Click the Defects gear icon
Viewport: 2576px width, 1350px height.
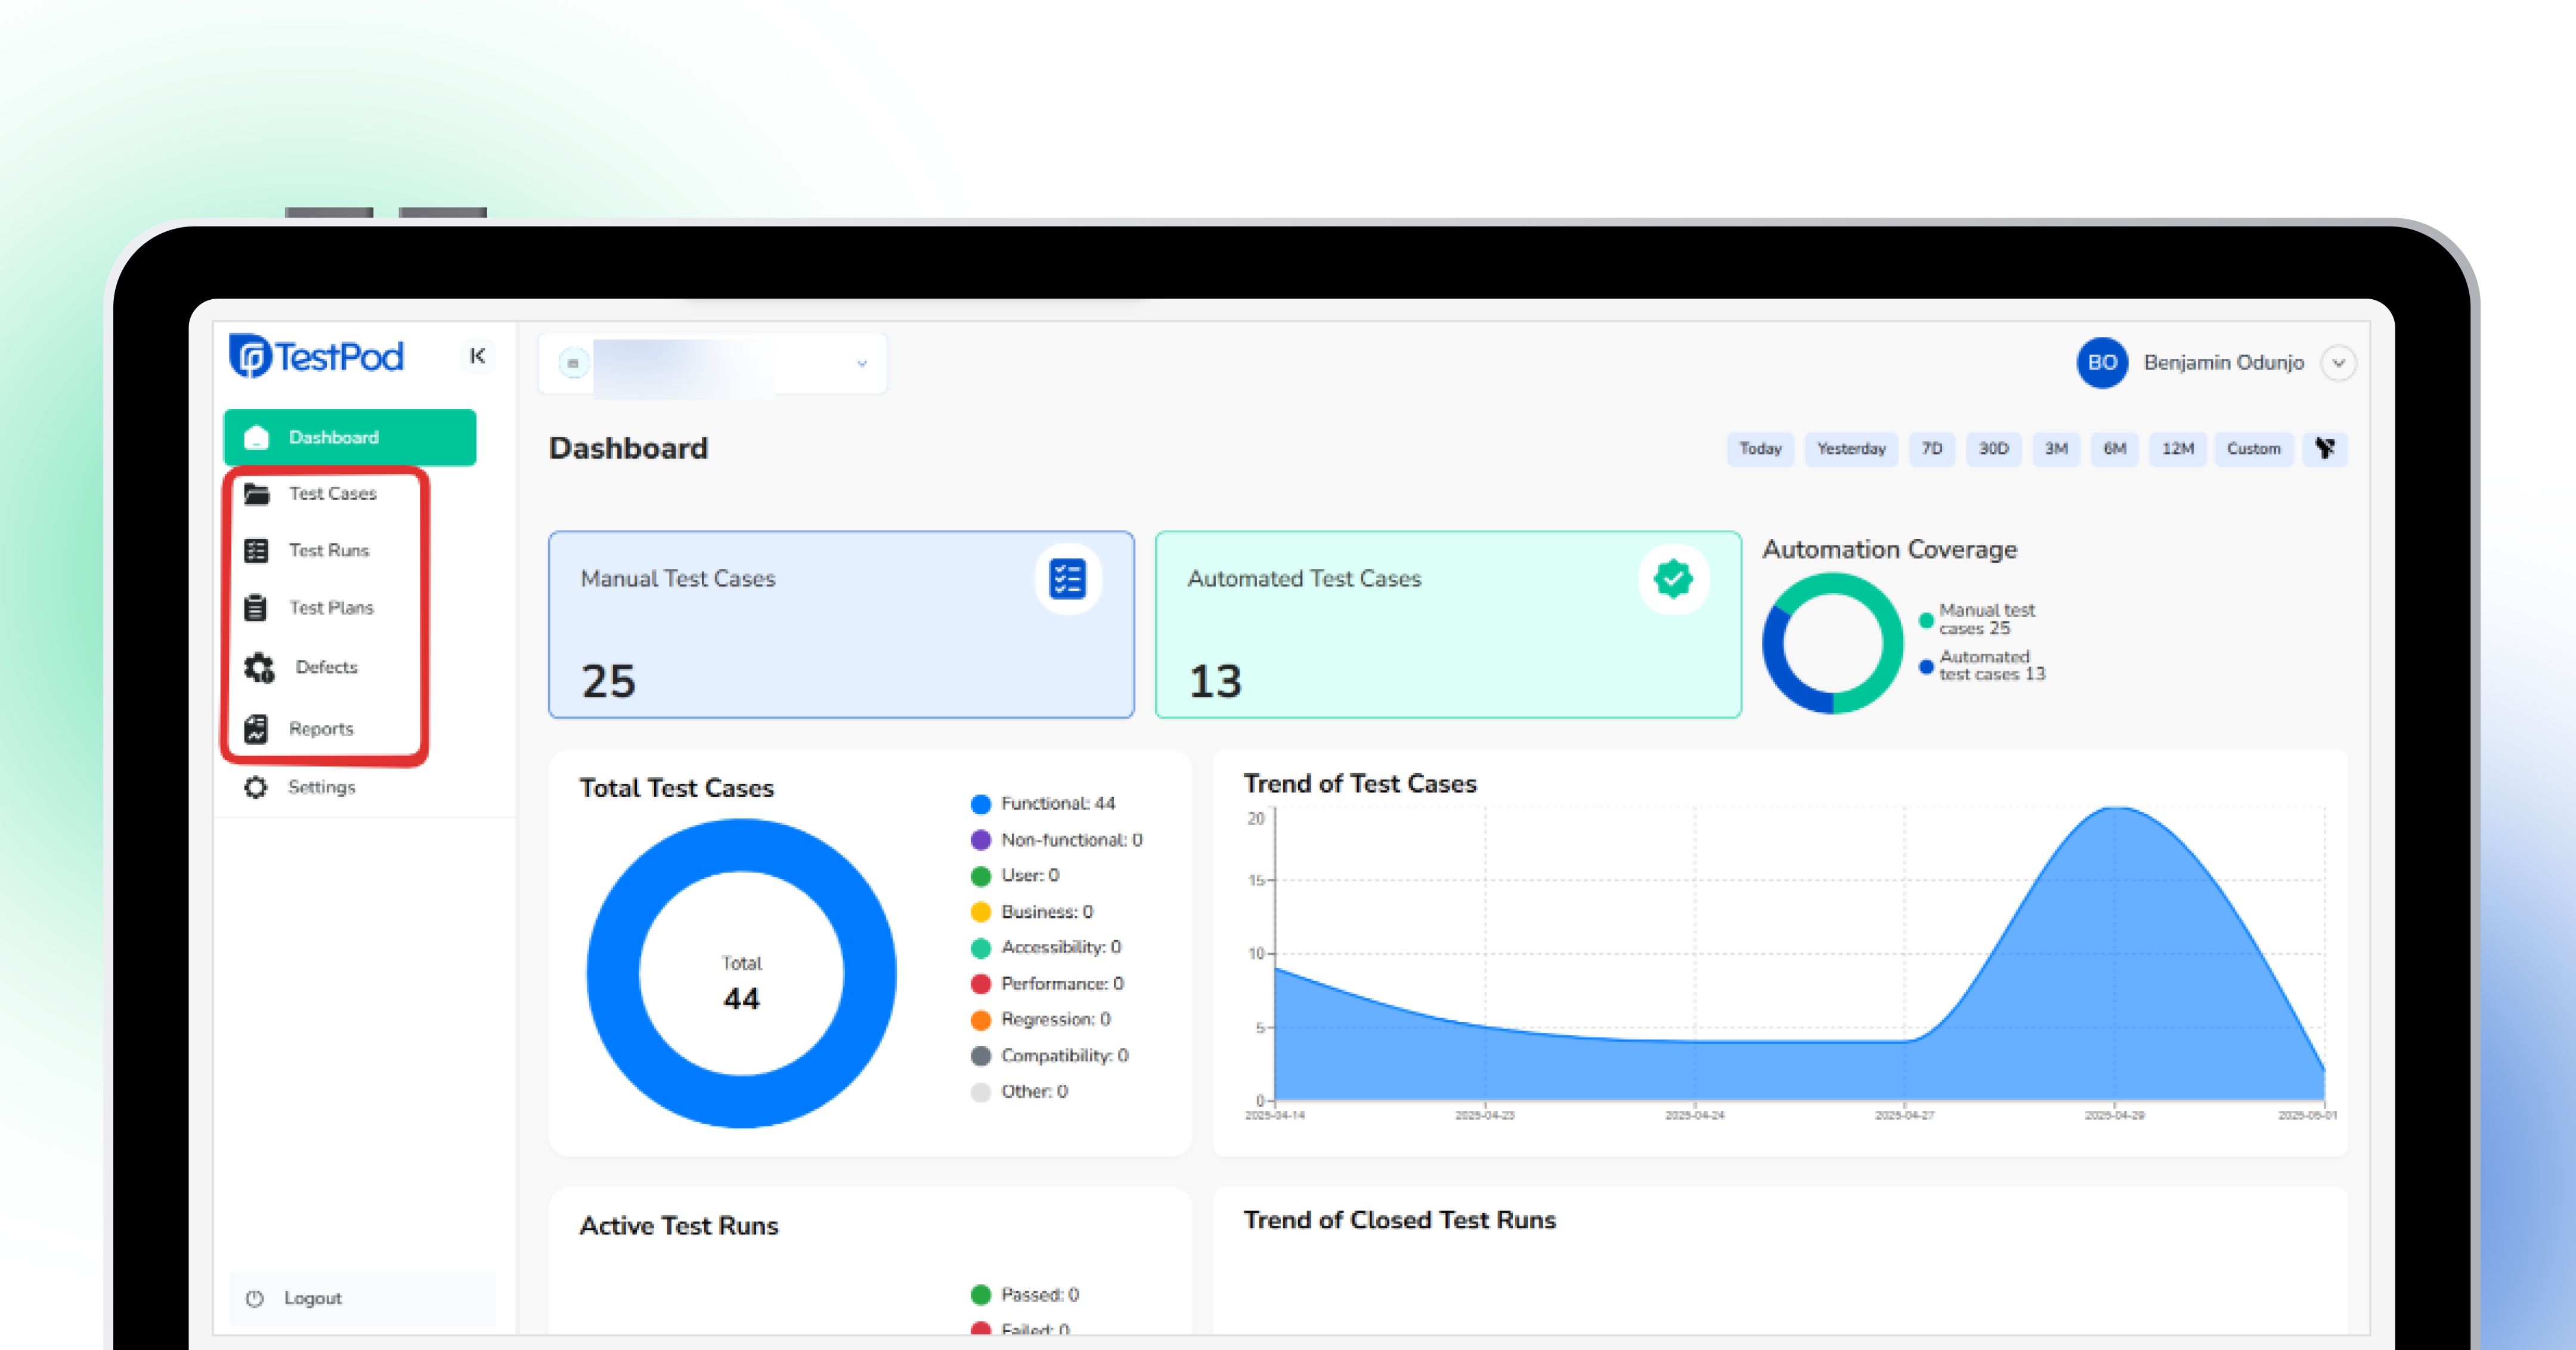point(259,668)
